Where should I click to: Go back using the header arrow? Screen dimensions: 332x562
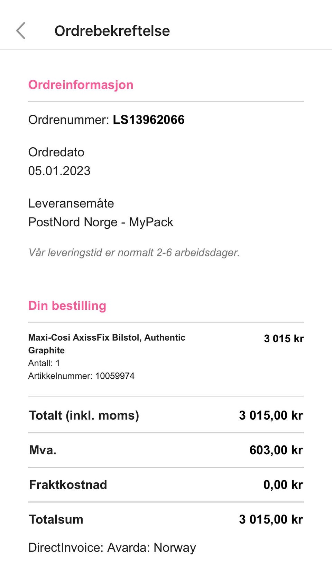21,31
